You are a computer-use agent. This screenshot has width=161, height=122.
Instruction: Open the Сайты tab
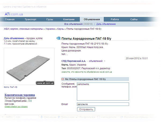pyautogui.click(x=134, y=20)
